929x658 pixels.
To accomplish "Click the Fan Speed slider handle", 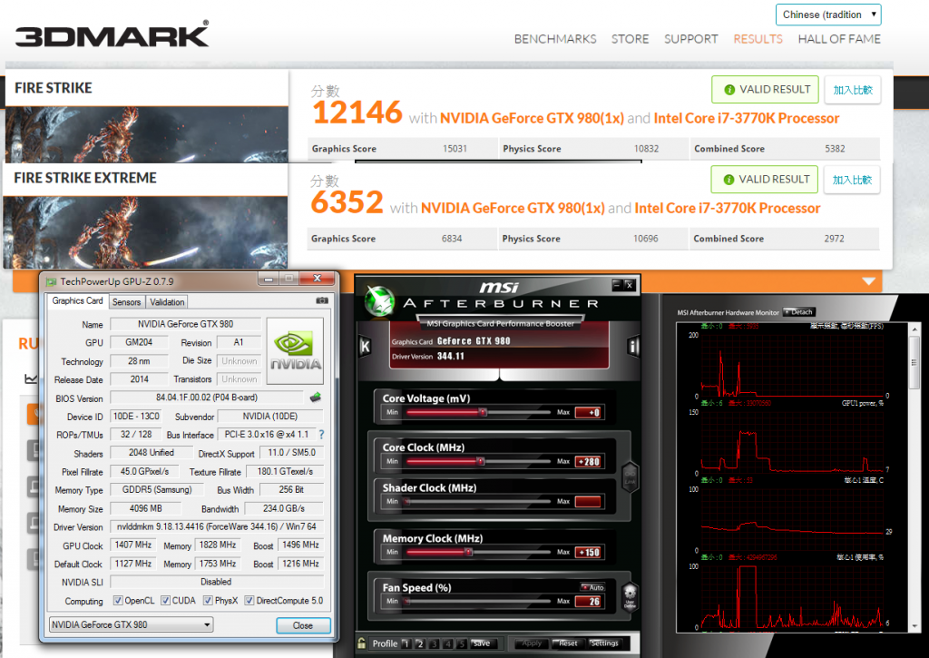I will click(407, 601).
